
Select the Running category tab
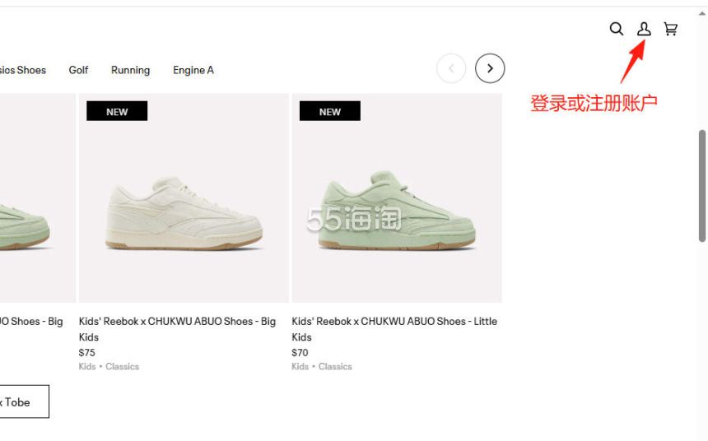pyautogui.click(x=131, y=71)
